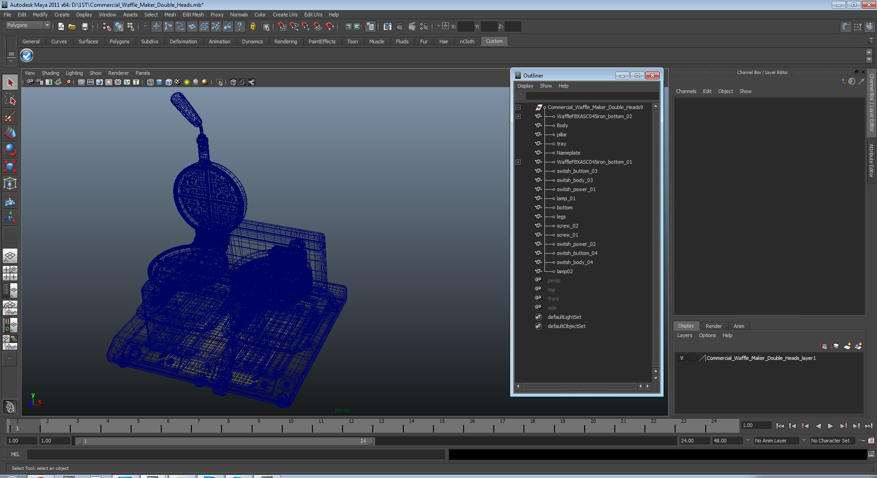This screenshot has width=877, height=478.
Task: Open the Attribute Editor side tab
Action: coord(872,161)
